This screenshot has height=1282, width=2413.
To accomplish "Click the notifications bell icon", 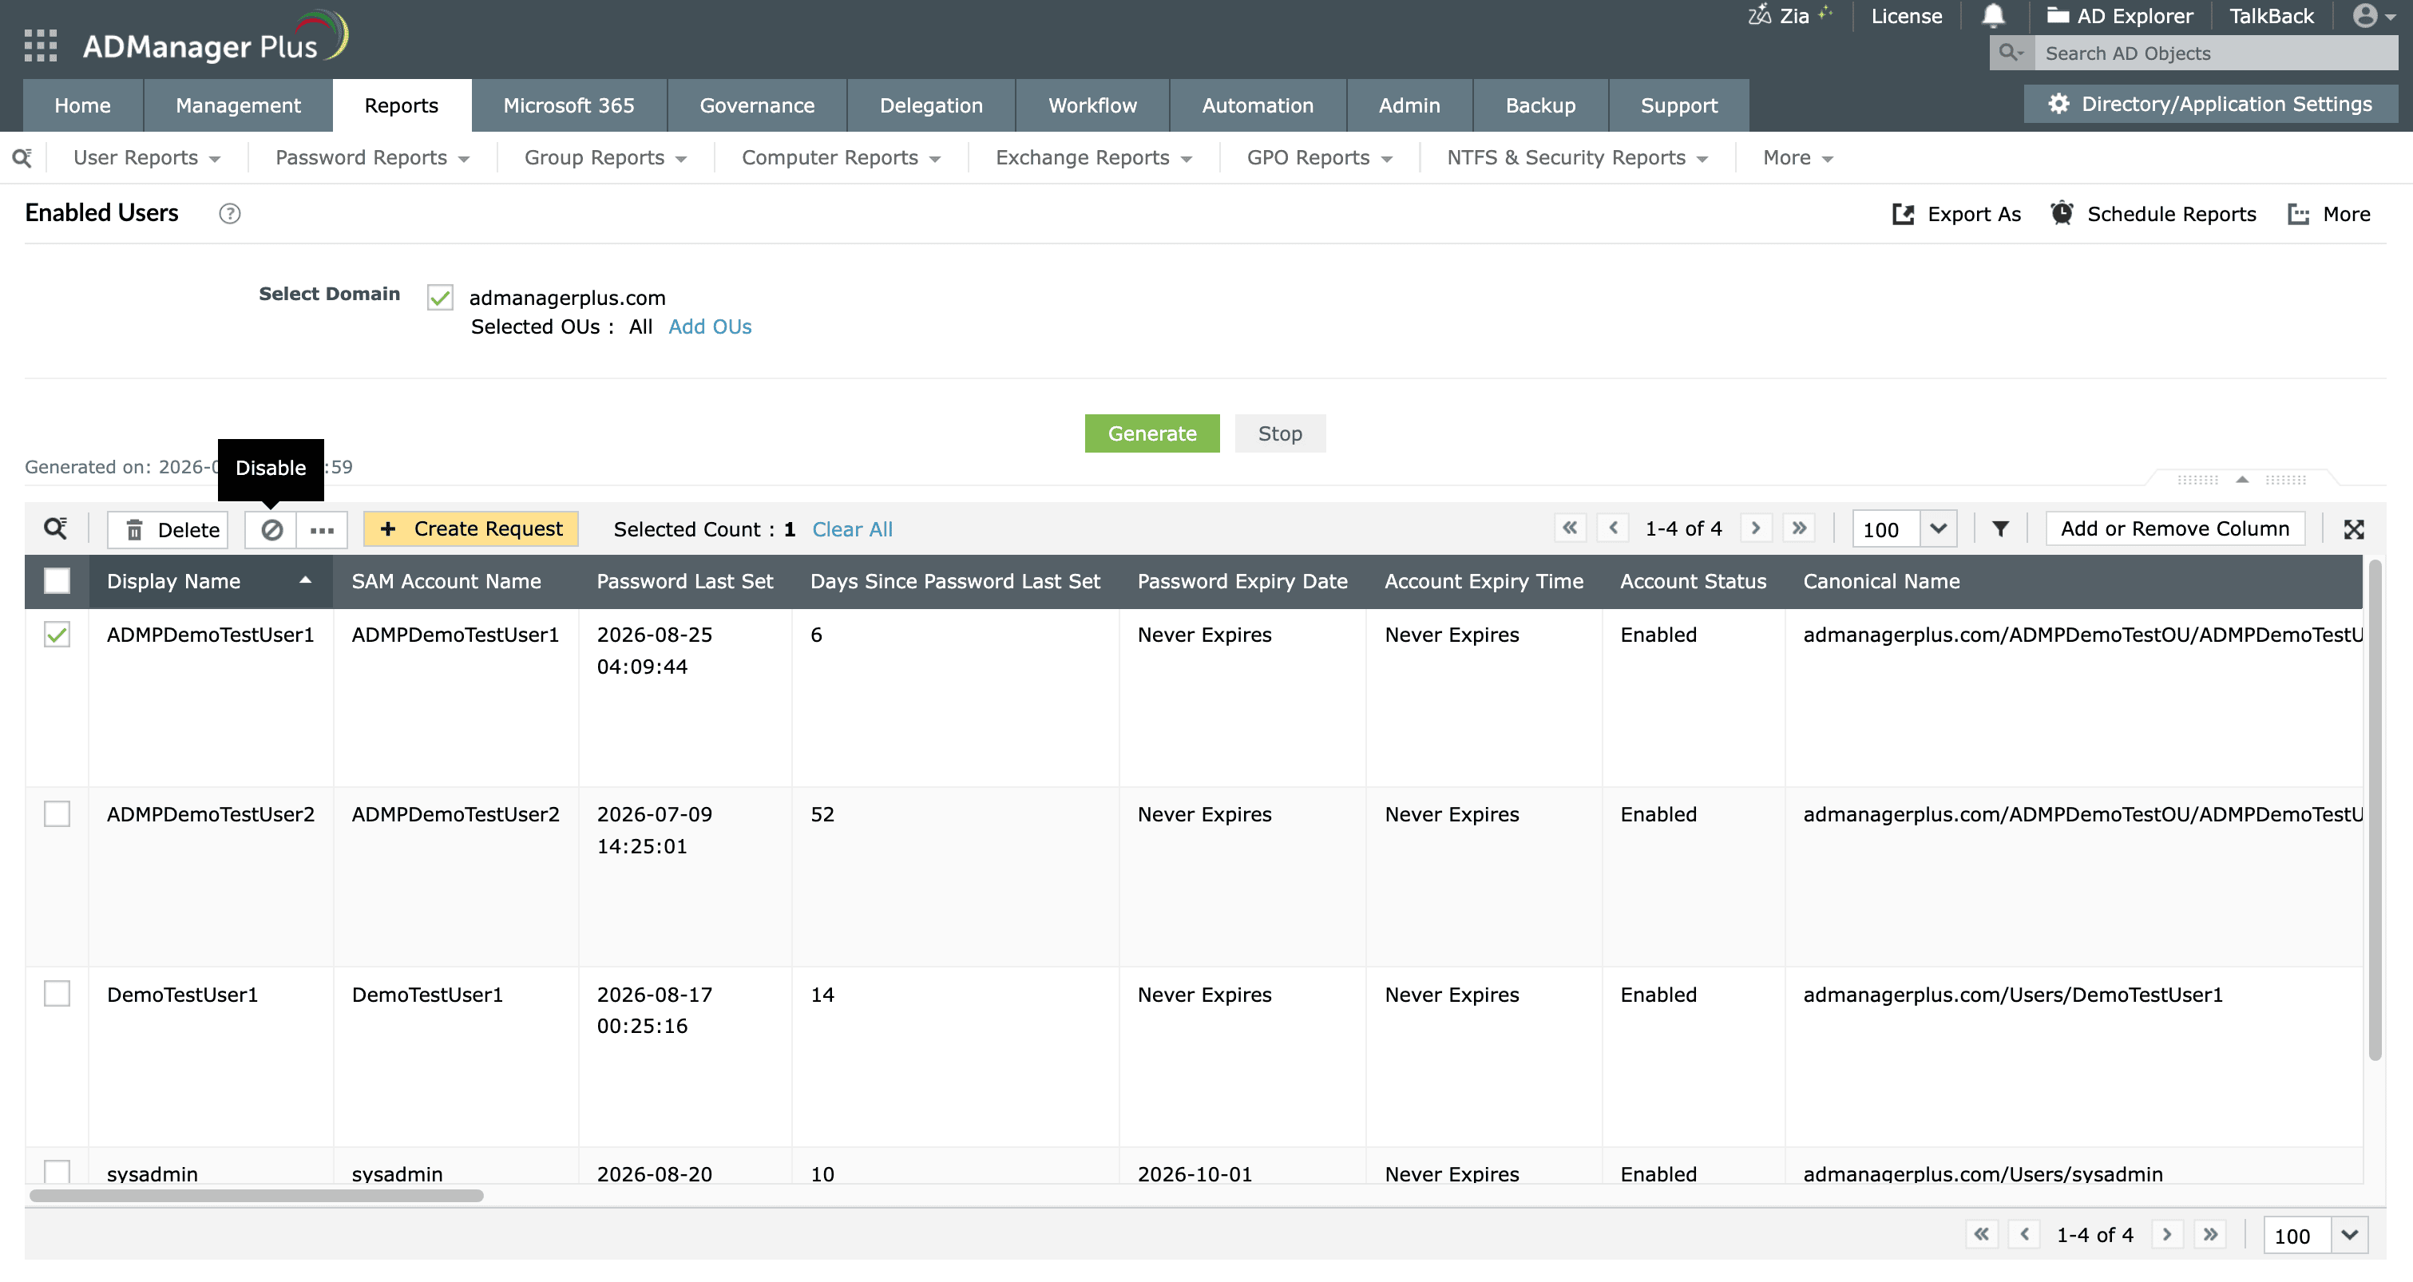I will [1993, 16].
